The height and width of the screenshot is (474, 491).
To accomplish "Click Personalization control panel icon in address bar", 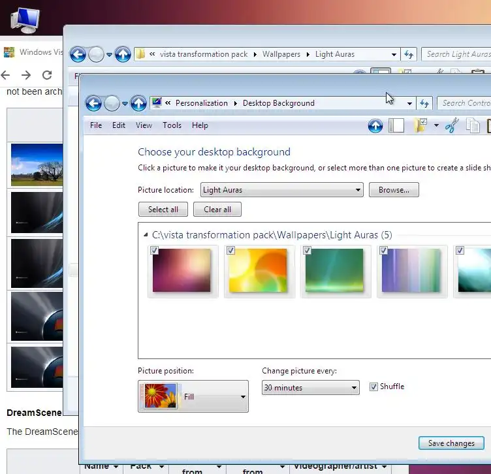I will point(157,103).
